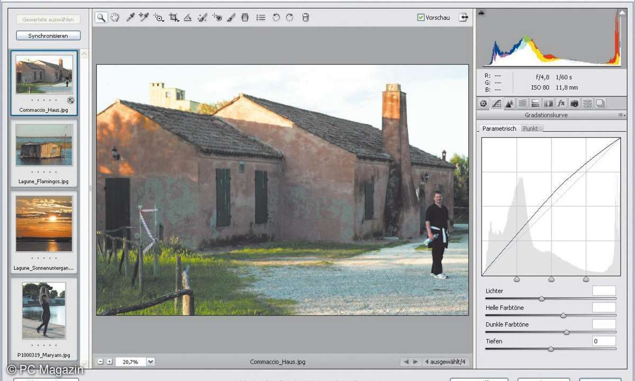The height and width of the screenshot is (381, 635).
Task: Click the 'ISO 80' exposure info text
Action: tap(540, 87)
